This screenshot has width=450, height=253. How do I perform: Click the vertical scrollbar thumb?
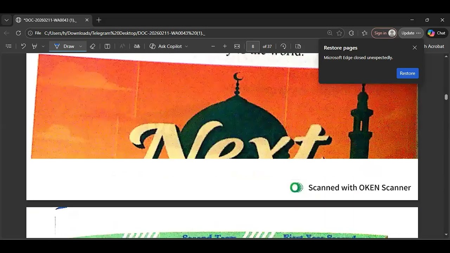click(446, 97)
